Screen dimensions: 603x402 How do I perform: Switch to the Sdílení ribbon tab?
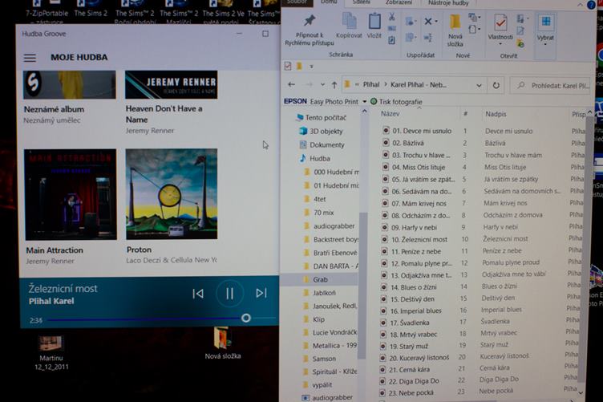(362, 2)
